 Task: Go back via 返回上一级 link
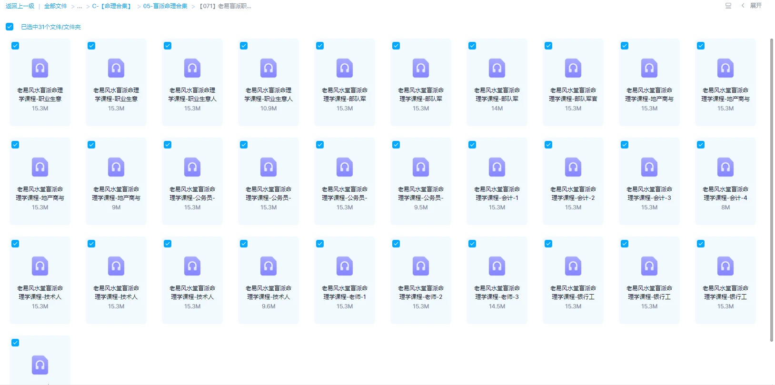pyautogui.click(x=20, y=6)
